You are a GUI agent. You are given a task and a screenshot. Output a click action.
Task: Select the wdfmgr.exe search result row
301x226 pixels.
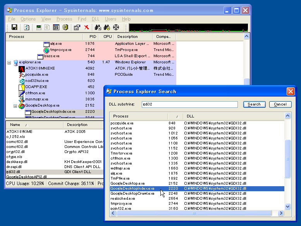tap(197, 168)
